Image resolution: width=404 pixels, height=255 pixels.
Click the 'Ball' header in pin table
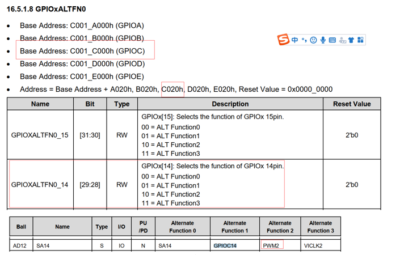point(21,227)
